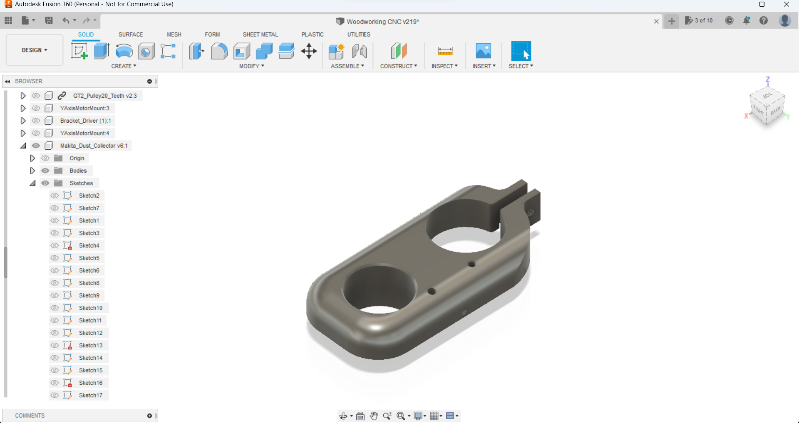Screen dimensions: 799x423
Task: Select the Fillet tool
Action: pyautogui.click(x=219, y=51)
